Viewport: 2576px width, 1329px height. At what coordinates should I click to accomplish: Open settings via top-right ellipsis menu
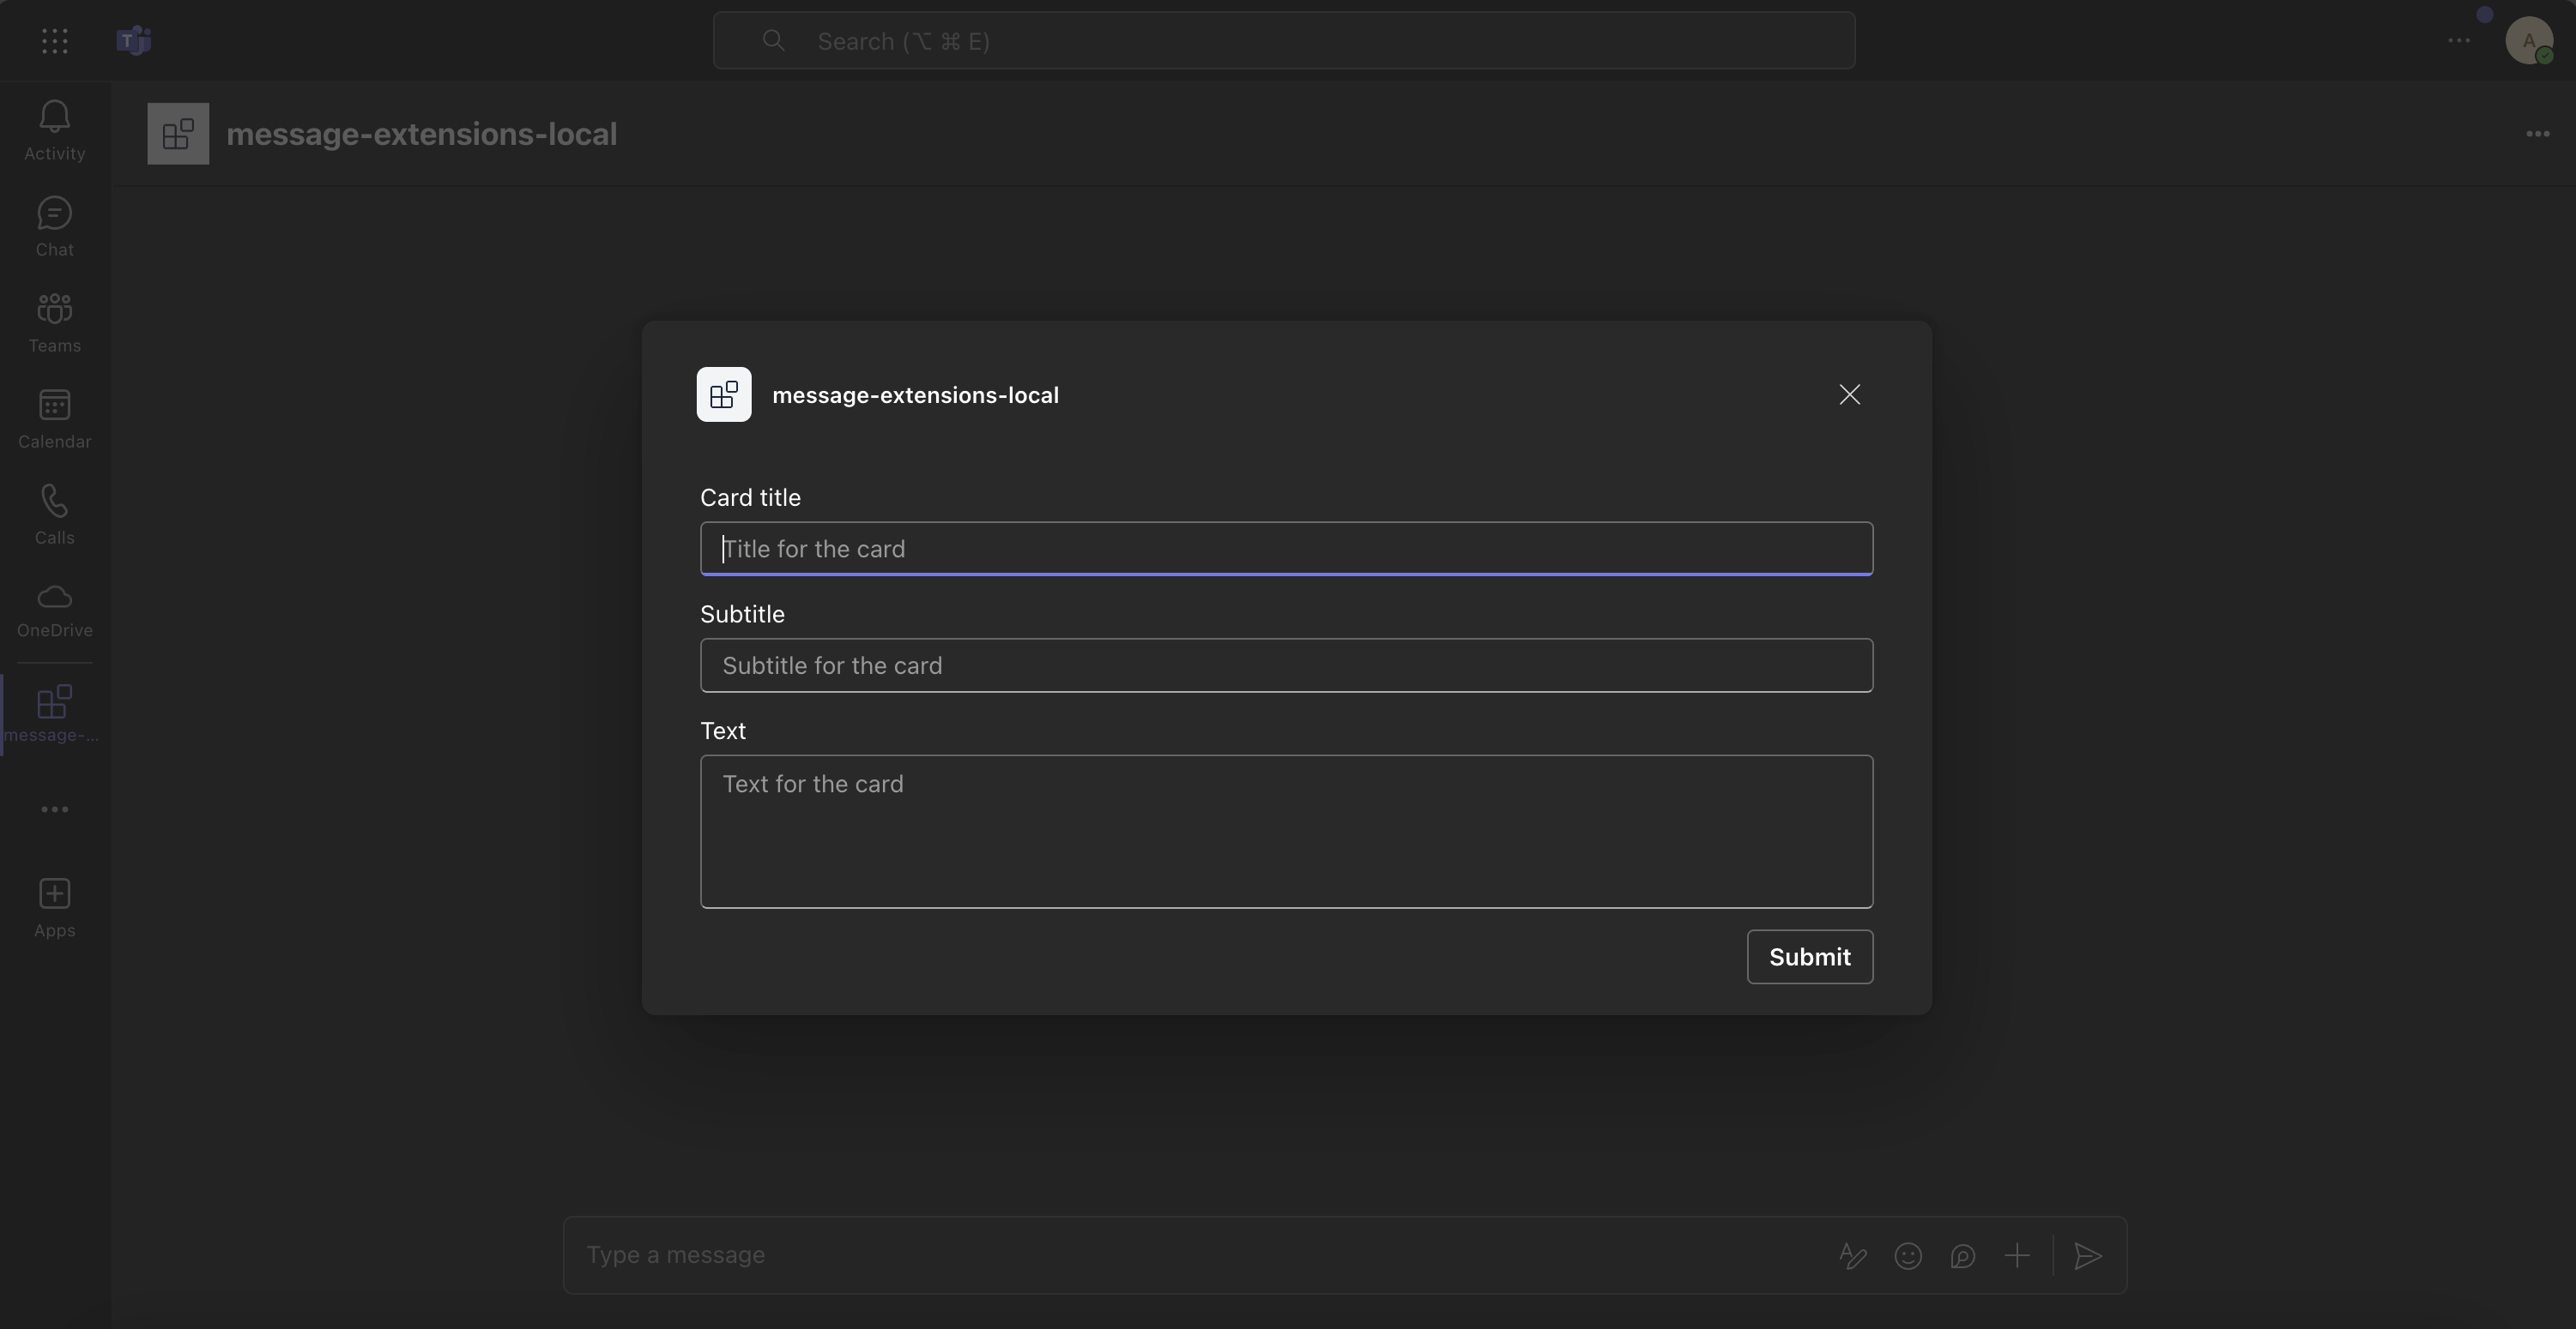coord(2460,41)
